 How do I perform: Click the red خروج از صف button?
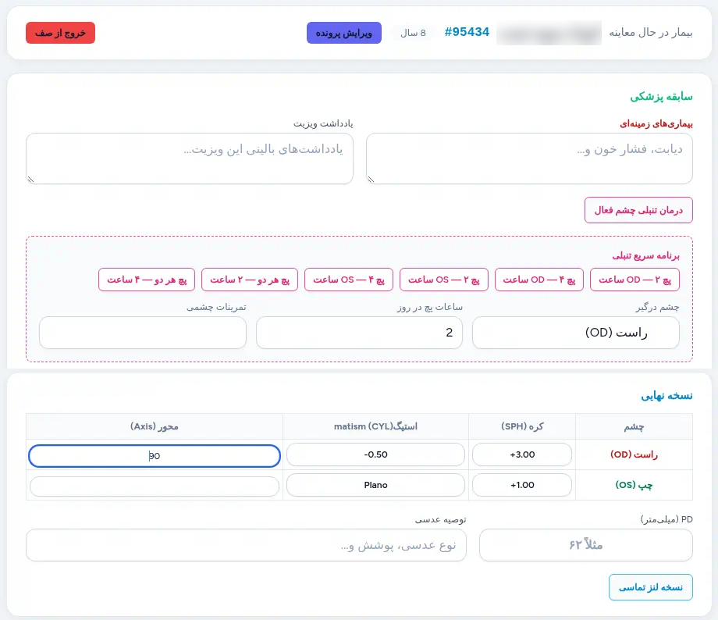[x=60, y=33]
